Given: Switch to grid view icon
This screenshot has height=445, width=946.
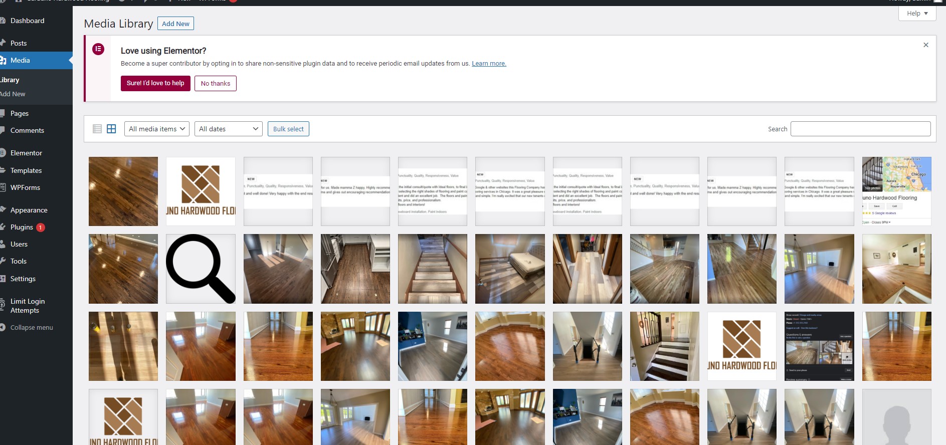Looking at the screenshot, I should [x=111, y=129].
